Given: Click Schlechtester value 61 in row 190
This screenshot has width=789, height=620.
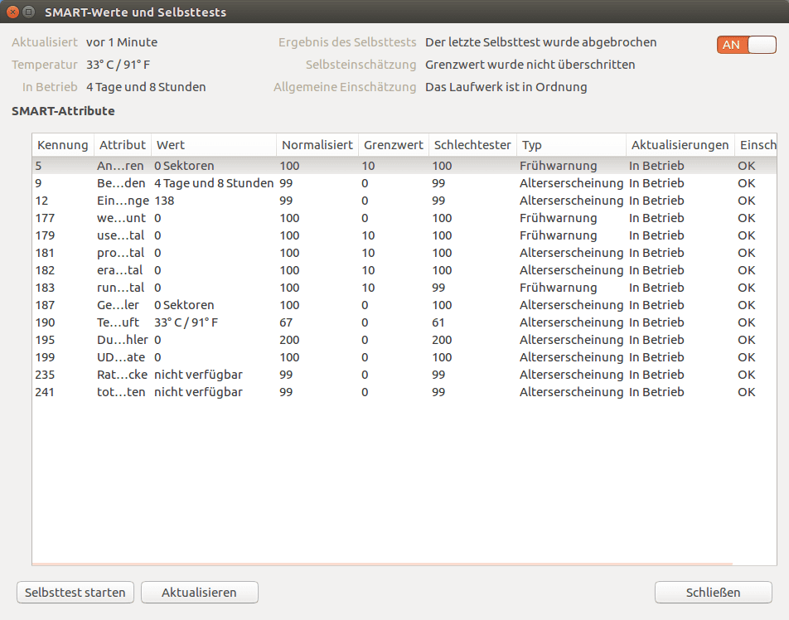Looking at the screenshot, I should point(438,322).
